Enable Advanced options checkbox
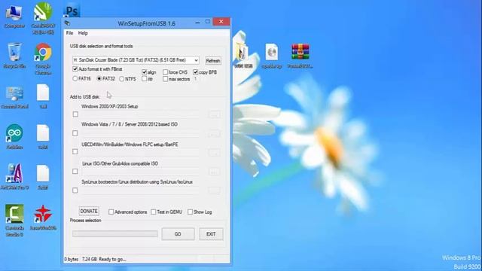This screenshot has width=482, height=271. 111,212
